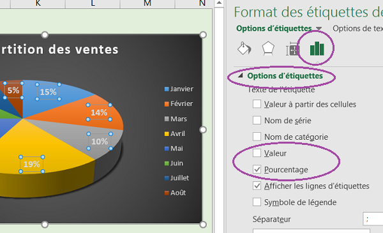The height and width of the screenshot is (233, 383).
Task: Click the chart's top middle handle
Action: (45, 35)
